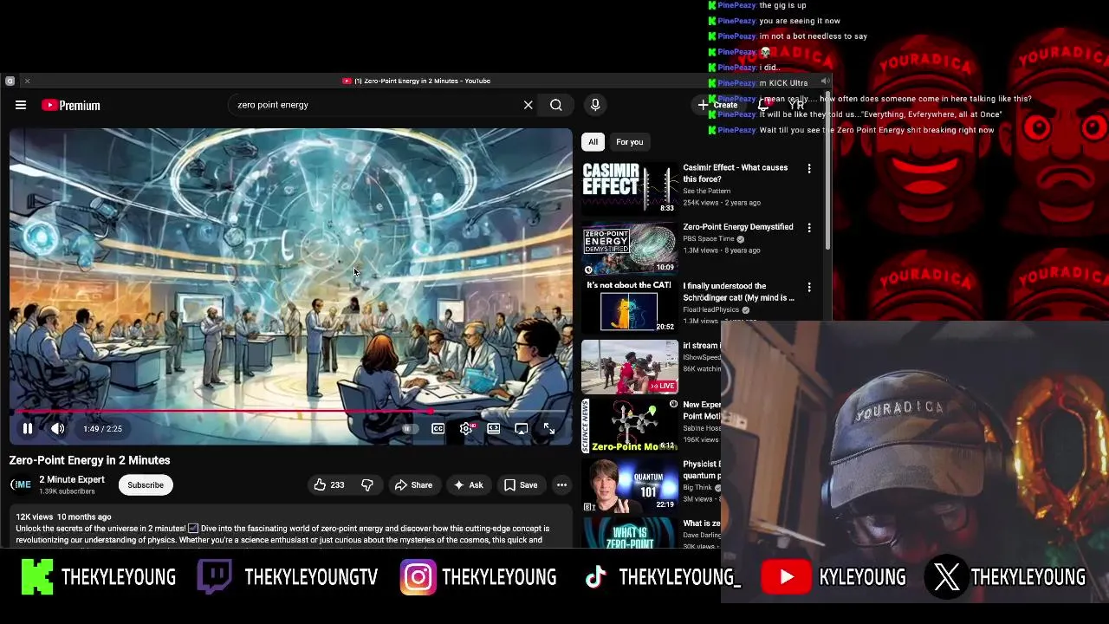Viewport: 1109px width, 624px height.
Task: Subscribe to 2 Minute Expert
Action: click(x=146, y=485)
